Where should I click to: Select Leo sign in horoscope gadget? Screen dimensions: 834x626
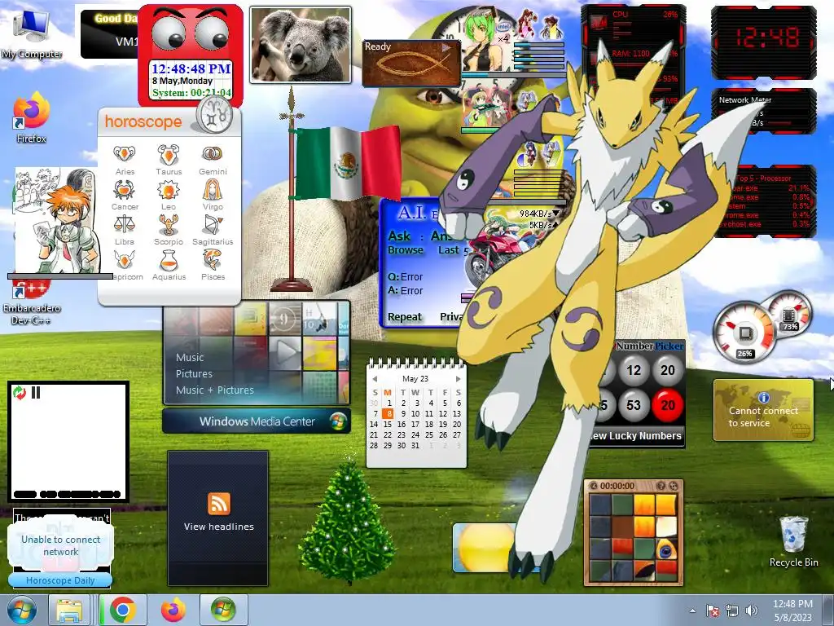(x=169, y=195)
